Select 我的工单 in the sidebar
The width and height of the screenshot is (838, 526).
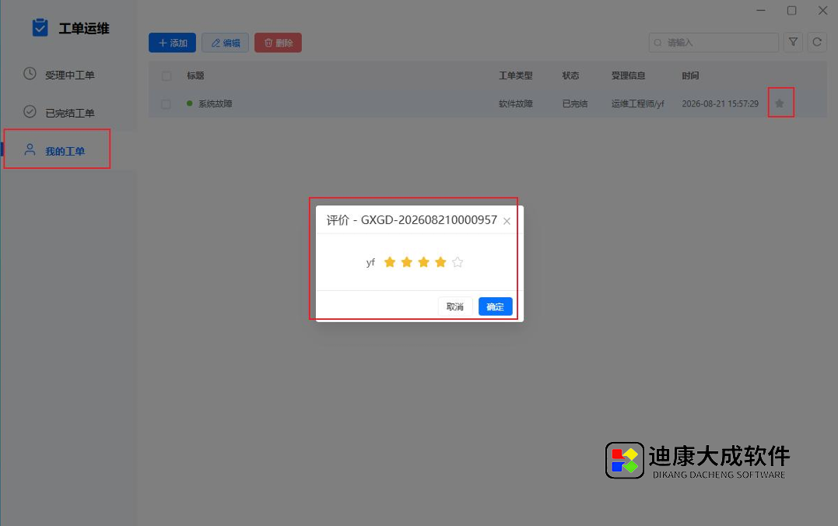(65, 151)
